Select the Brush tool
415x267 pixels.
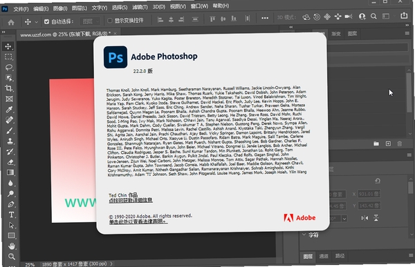(x=10, y=130)
